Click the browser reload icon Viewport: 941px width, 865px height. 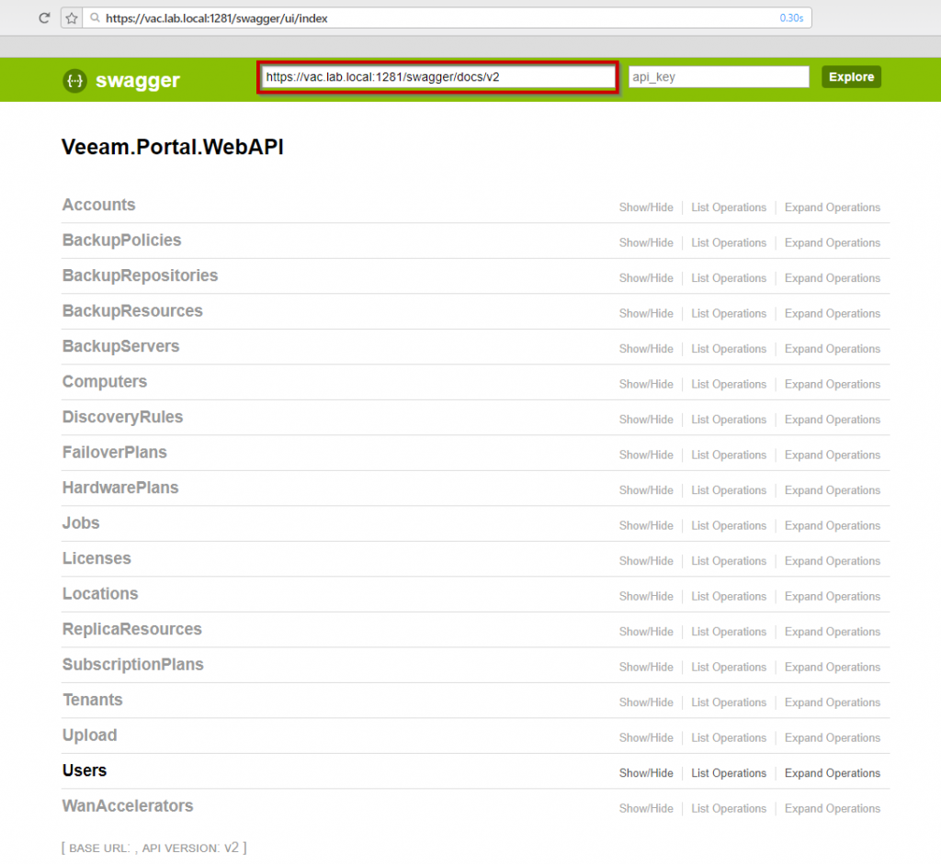coord(44,18)
